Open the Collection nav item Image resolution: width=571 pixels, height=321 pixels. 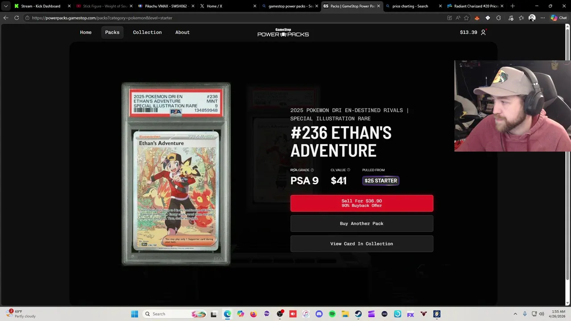click(147, 32)
